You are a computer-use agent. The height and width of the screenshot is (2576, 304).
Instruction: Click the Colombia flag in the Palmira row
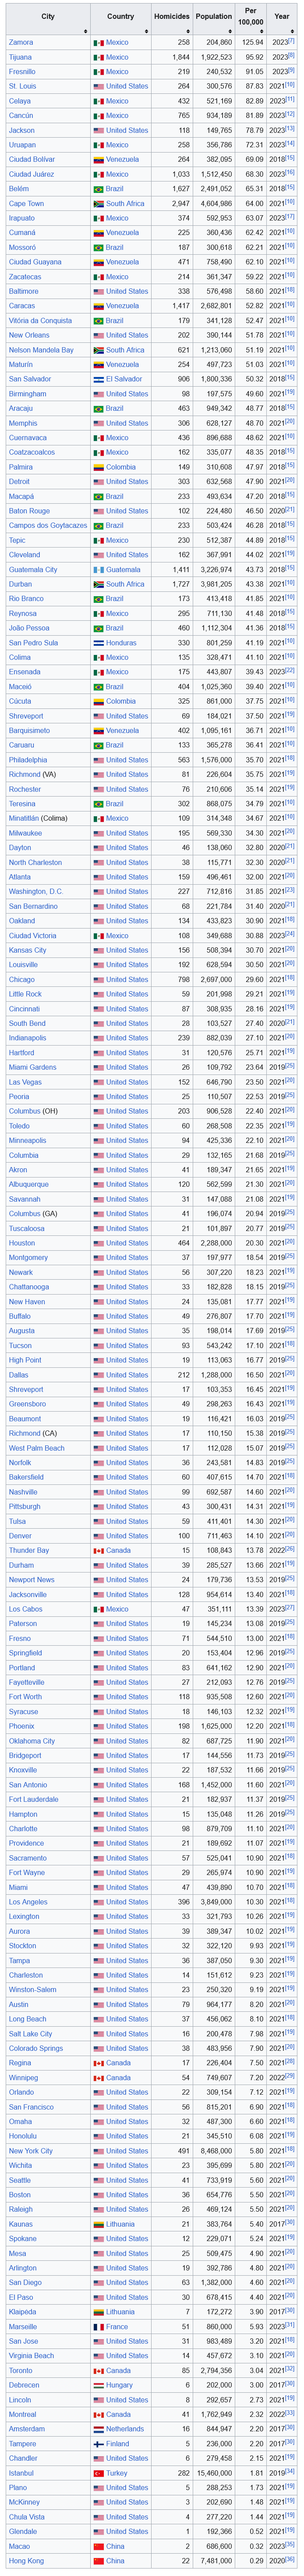[98, 468]
